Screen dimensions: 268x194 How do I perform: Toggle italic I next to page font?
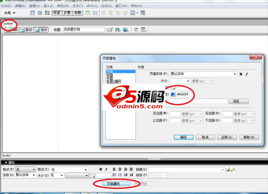click(247, 74)
